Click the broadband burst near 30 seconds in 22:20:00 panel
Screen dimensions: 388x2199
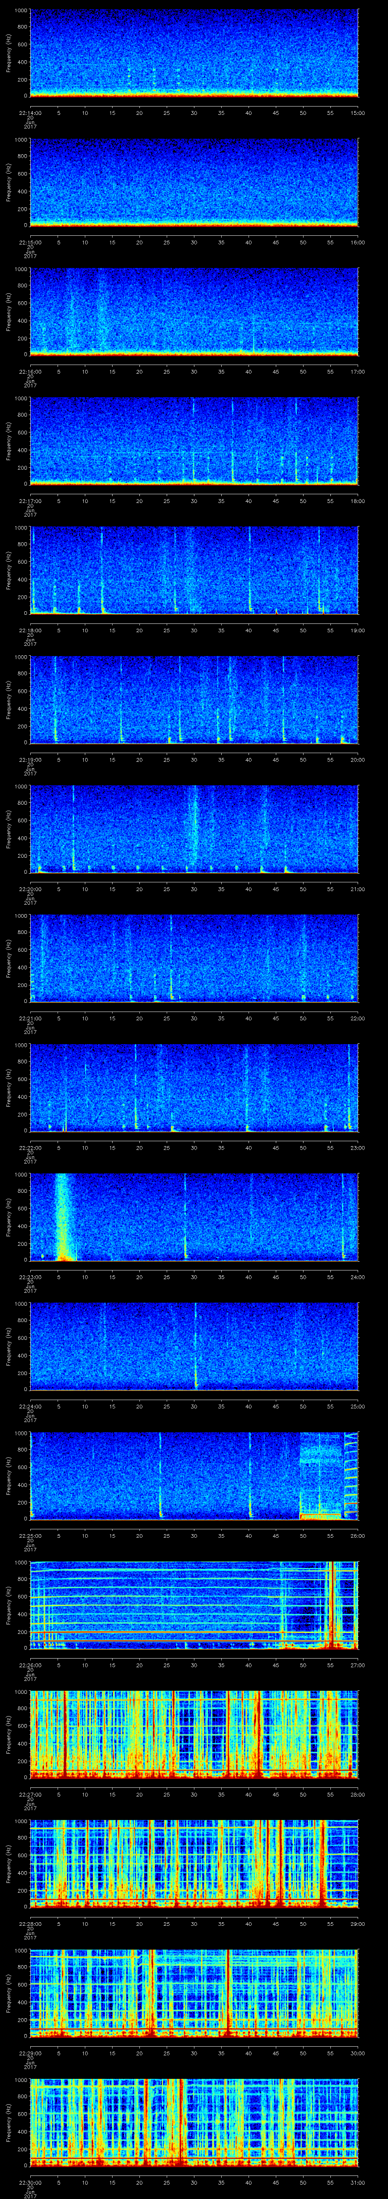tap(194, 824)
